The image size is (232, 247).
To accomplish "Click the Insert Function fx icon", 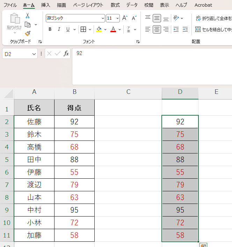I will pyautogui.click(x=66, y=54).
